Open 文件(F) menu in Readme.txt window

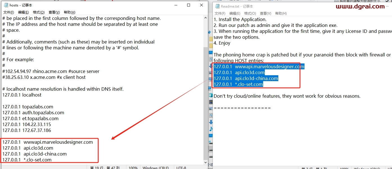[220, 13]
